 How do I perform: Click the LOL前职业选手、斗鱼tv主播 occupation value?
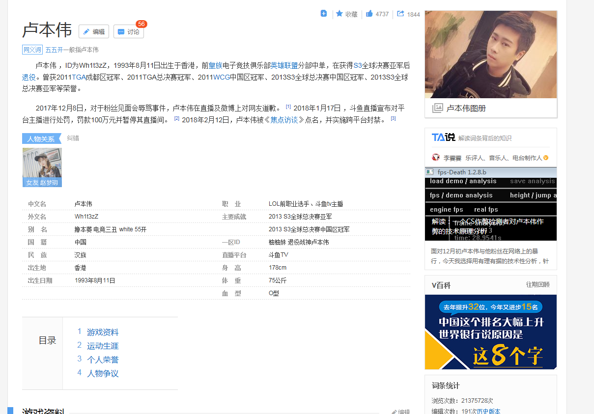(x=306, y=204)
